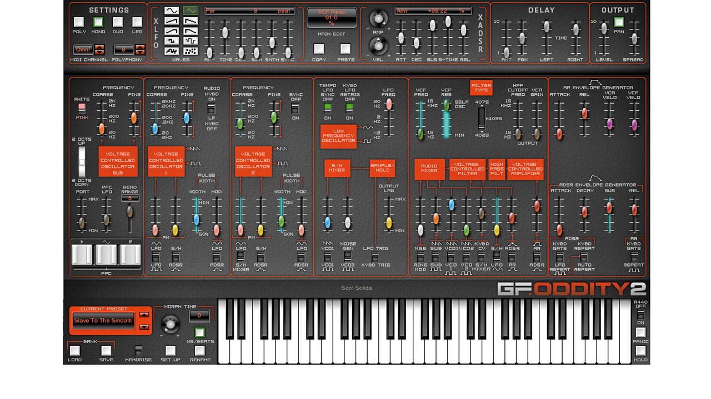Decrease polyphony with the down arrow
This screenshot has height=399, width=711.
[141, 53]
